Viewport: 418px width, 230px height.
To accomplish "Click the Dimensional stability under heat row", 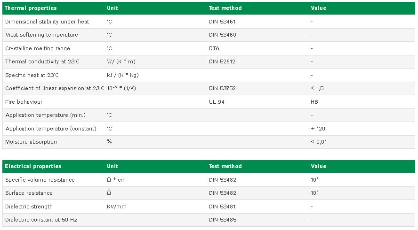I will [209, 22].
